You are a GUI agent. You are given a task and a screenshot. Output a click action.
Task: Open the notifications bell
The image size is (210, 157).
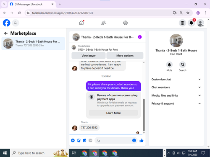point(192,23)
